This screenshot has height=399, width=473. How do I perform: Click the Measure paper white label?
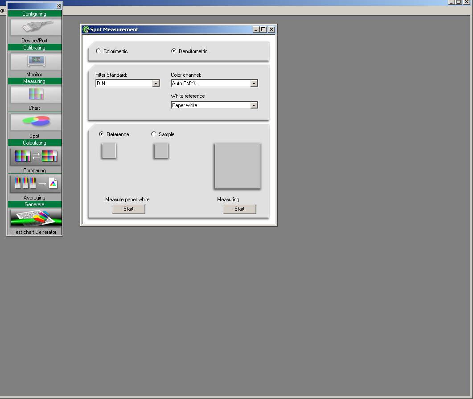pos(128,199)
